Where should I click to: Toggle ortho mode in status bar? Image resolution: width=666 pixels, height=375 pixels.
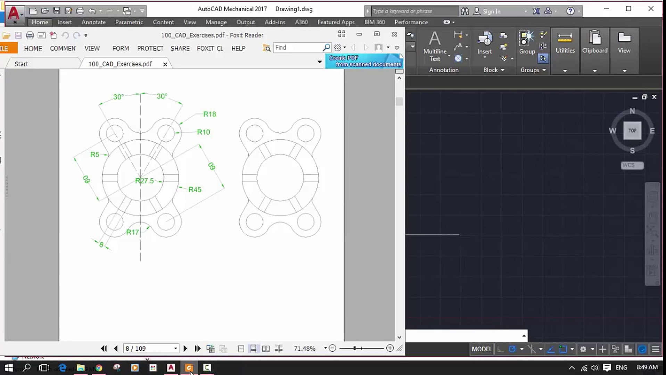500,349
